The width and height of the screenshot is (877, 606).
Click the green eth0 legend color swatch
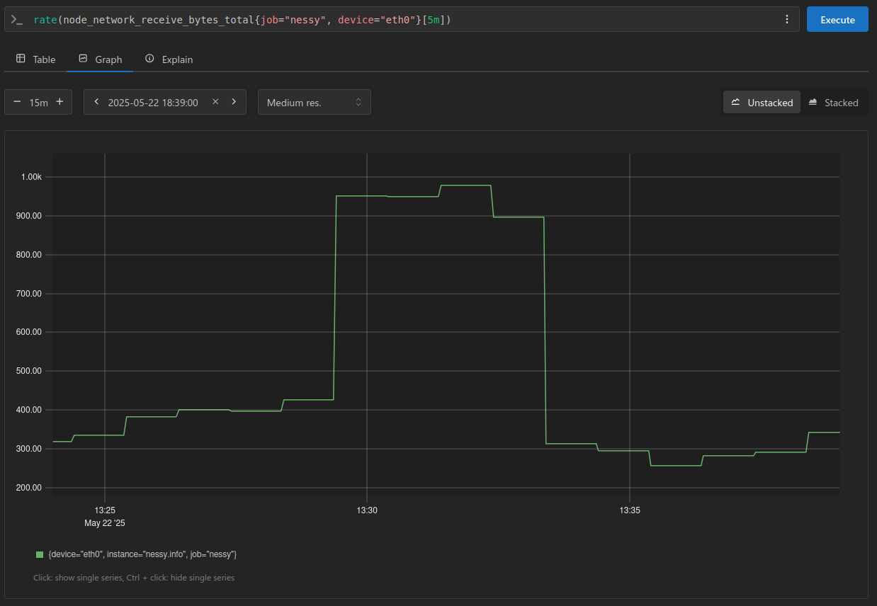(40, 554)
